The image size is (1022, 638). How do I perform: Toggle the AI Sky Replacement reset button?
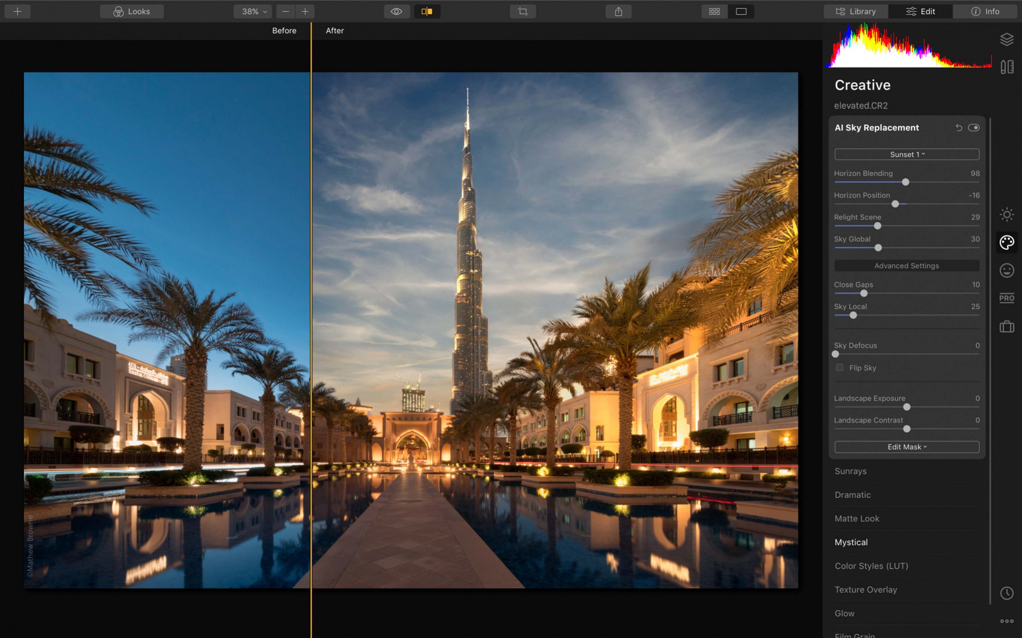click(x=959, y=127)
